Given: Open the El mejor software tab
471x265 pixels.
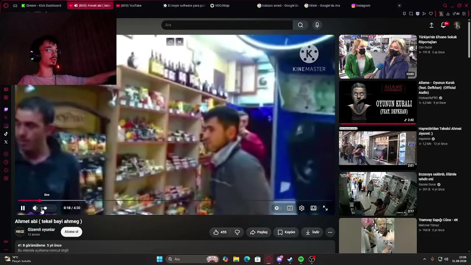Looking at the screenshot, I should [184, 6].
